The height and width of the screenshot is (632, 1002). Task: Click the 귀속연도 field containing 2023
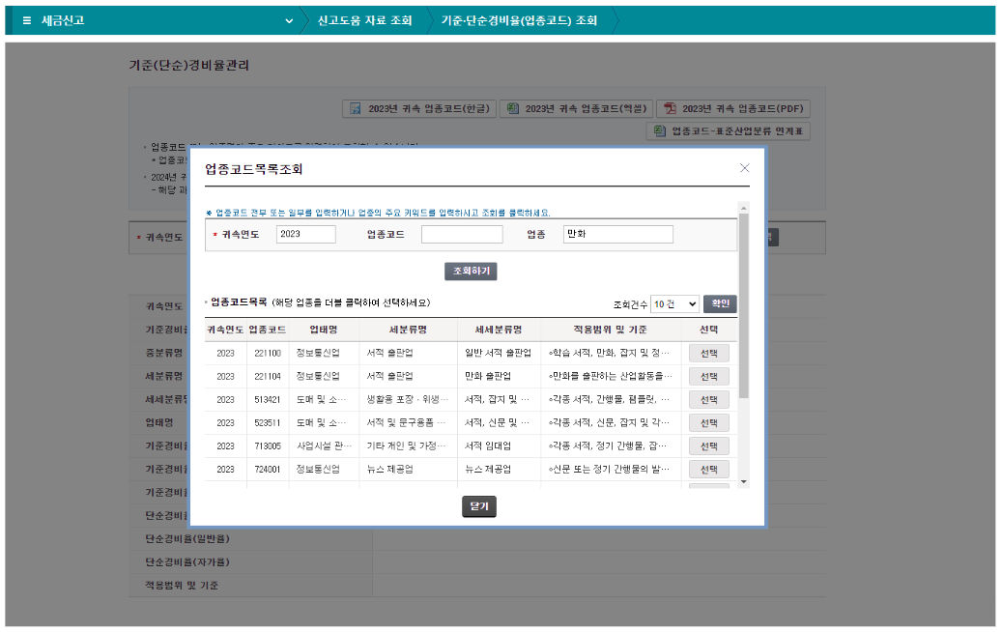(304, 234)
